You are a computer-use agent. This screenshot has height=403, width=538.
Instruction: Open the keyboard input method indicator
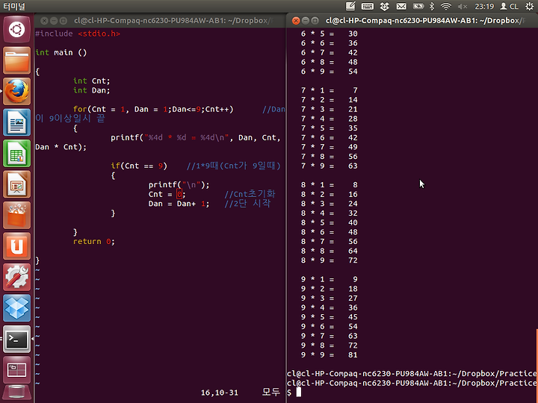(367, 6)
